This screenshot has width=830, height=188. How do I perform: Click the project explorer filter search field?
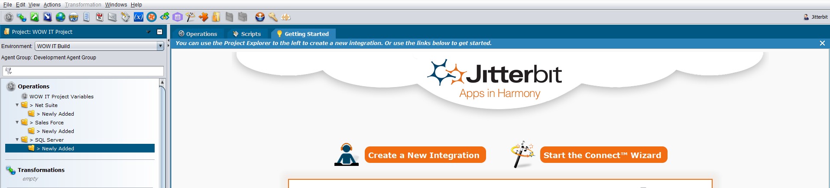pos(87,71)
